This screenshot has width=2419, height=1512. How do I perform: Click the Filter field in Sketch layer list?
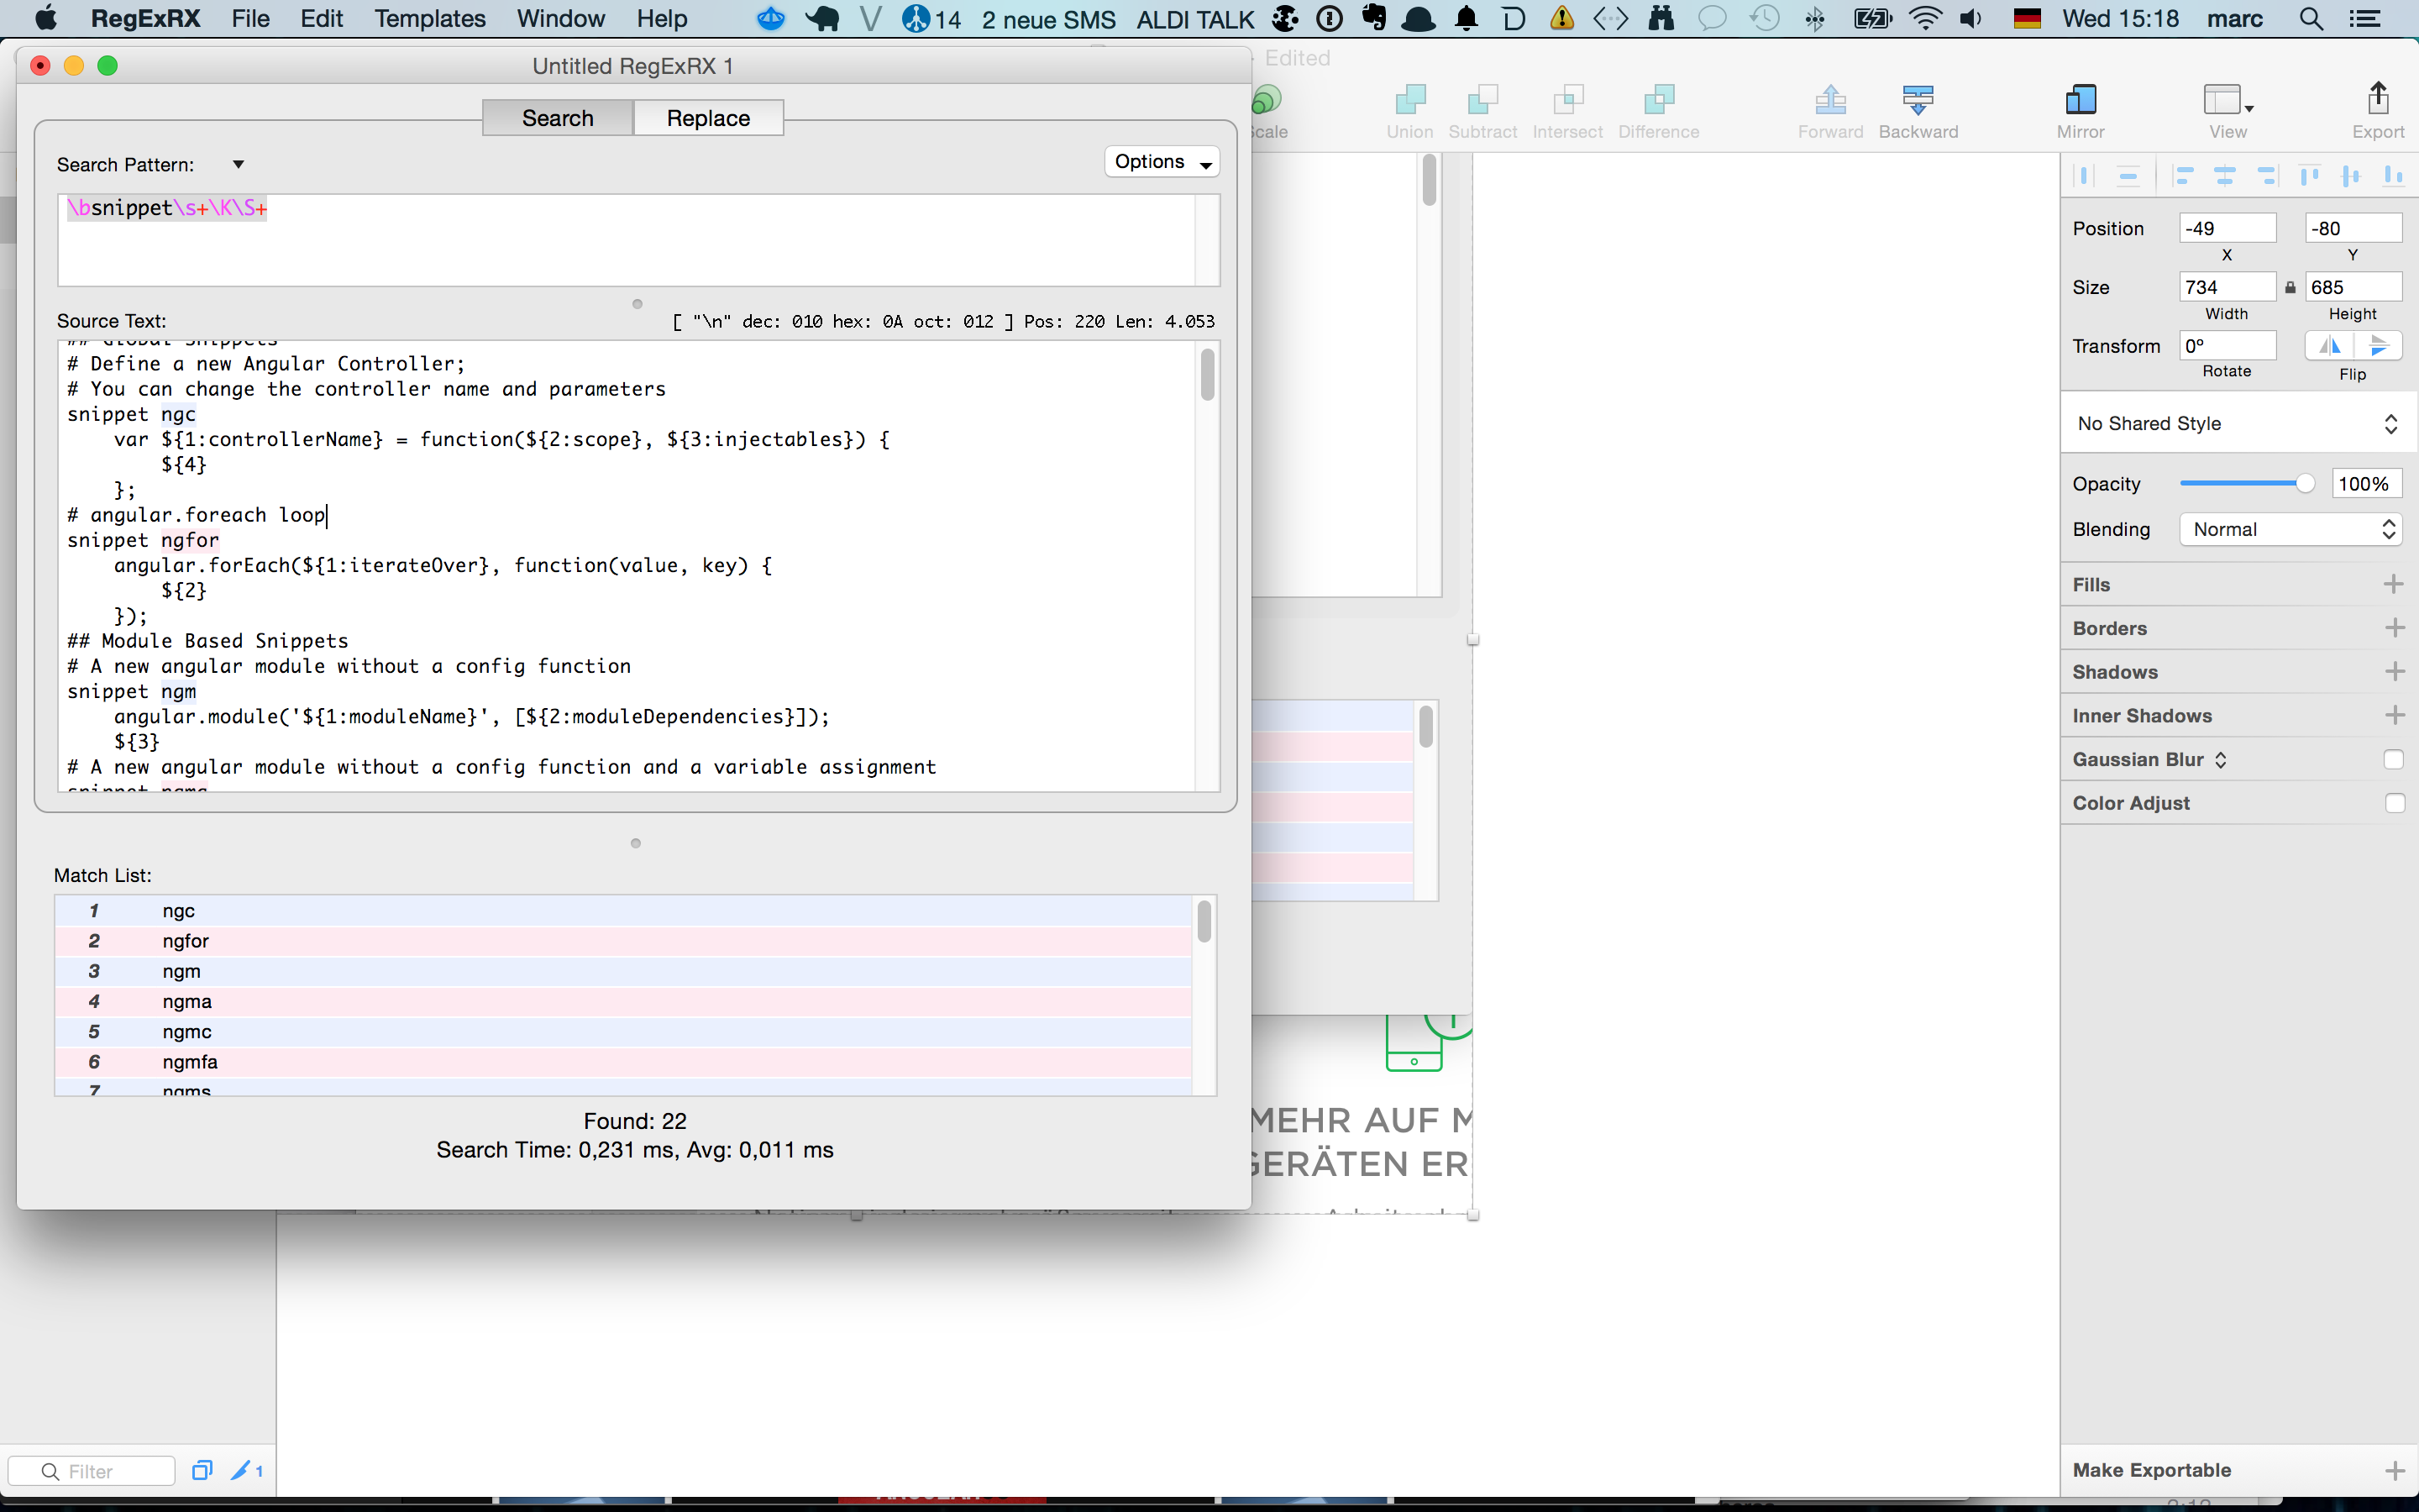[x=92, y=1471]
